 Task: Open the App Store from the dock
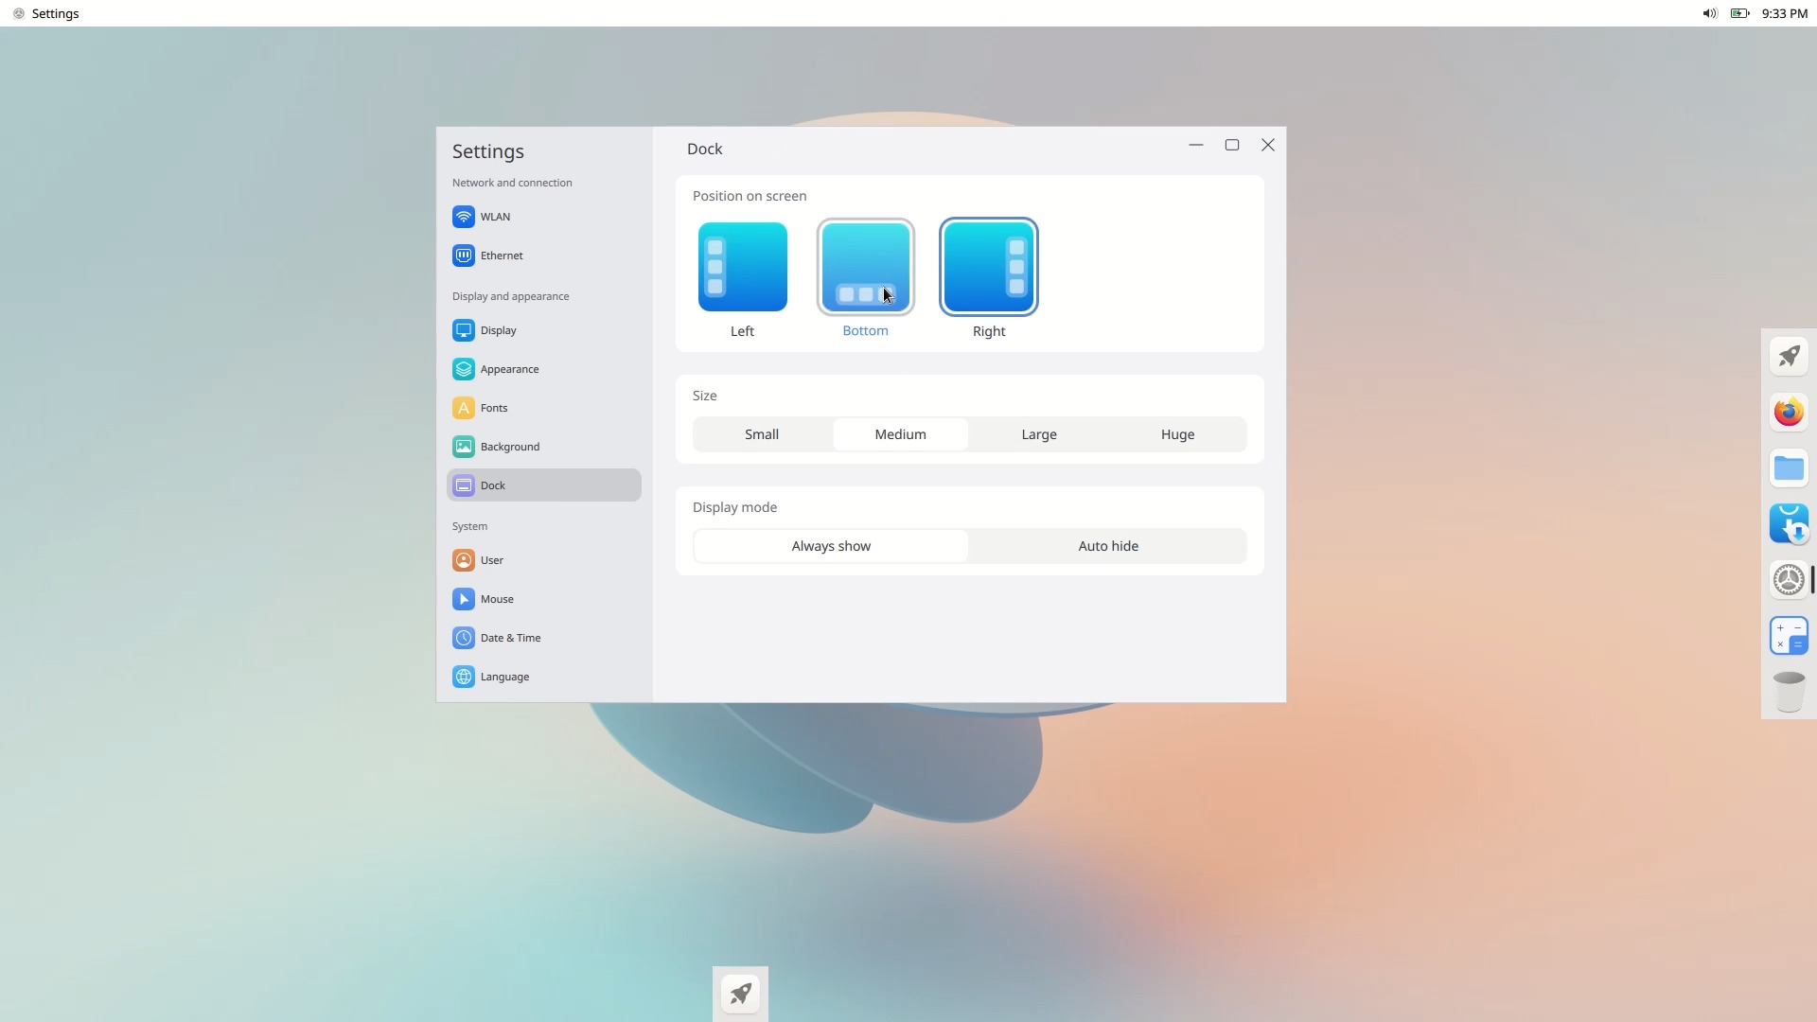click(1790, 523)
